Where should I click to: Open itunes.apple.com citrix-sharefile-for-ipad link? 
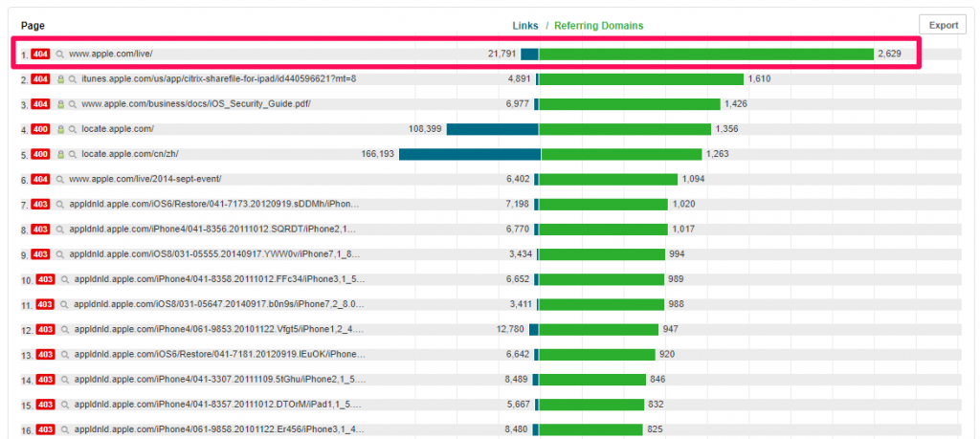(219, 79)
